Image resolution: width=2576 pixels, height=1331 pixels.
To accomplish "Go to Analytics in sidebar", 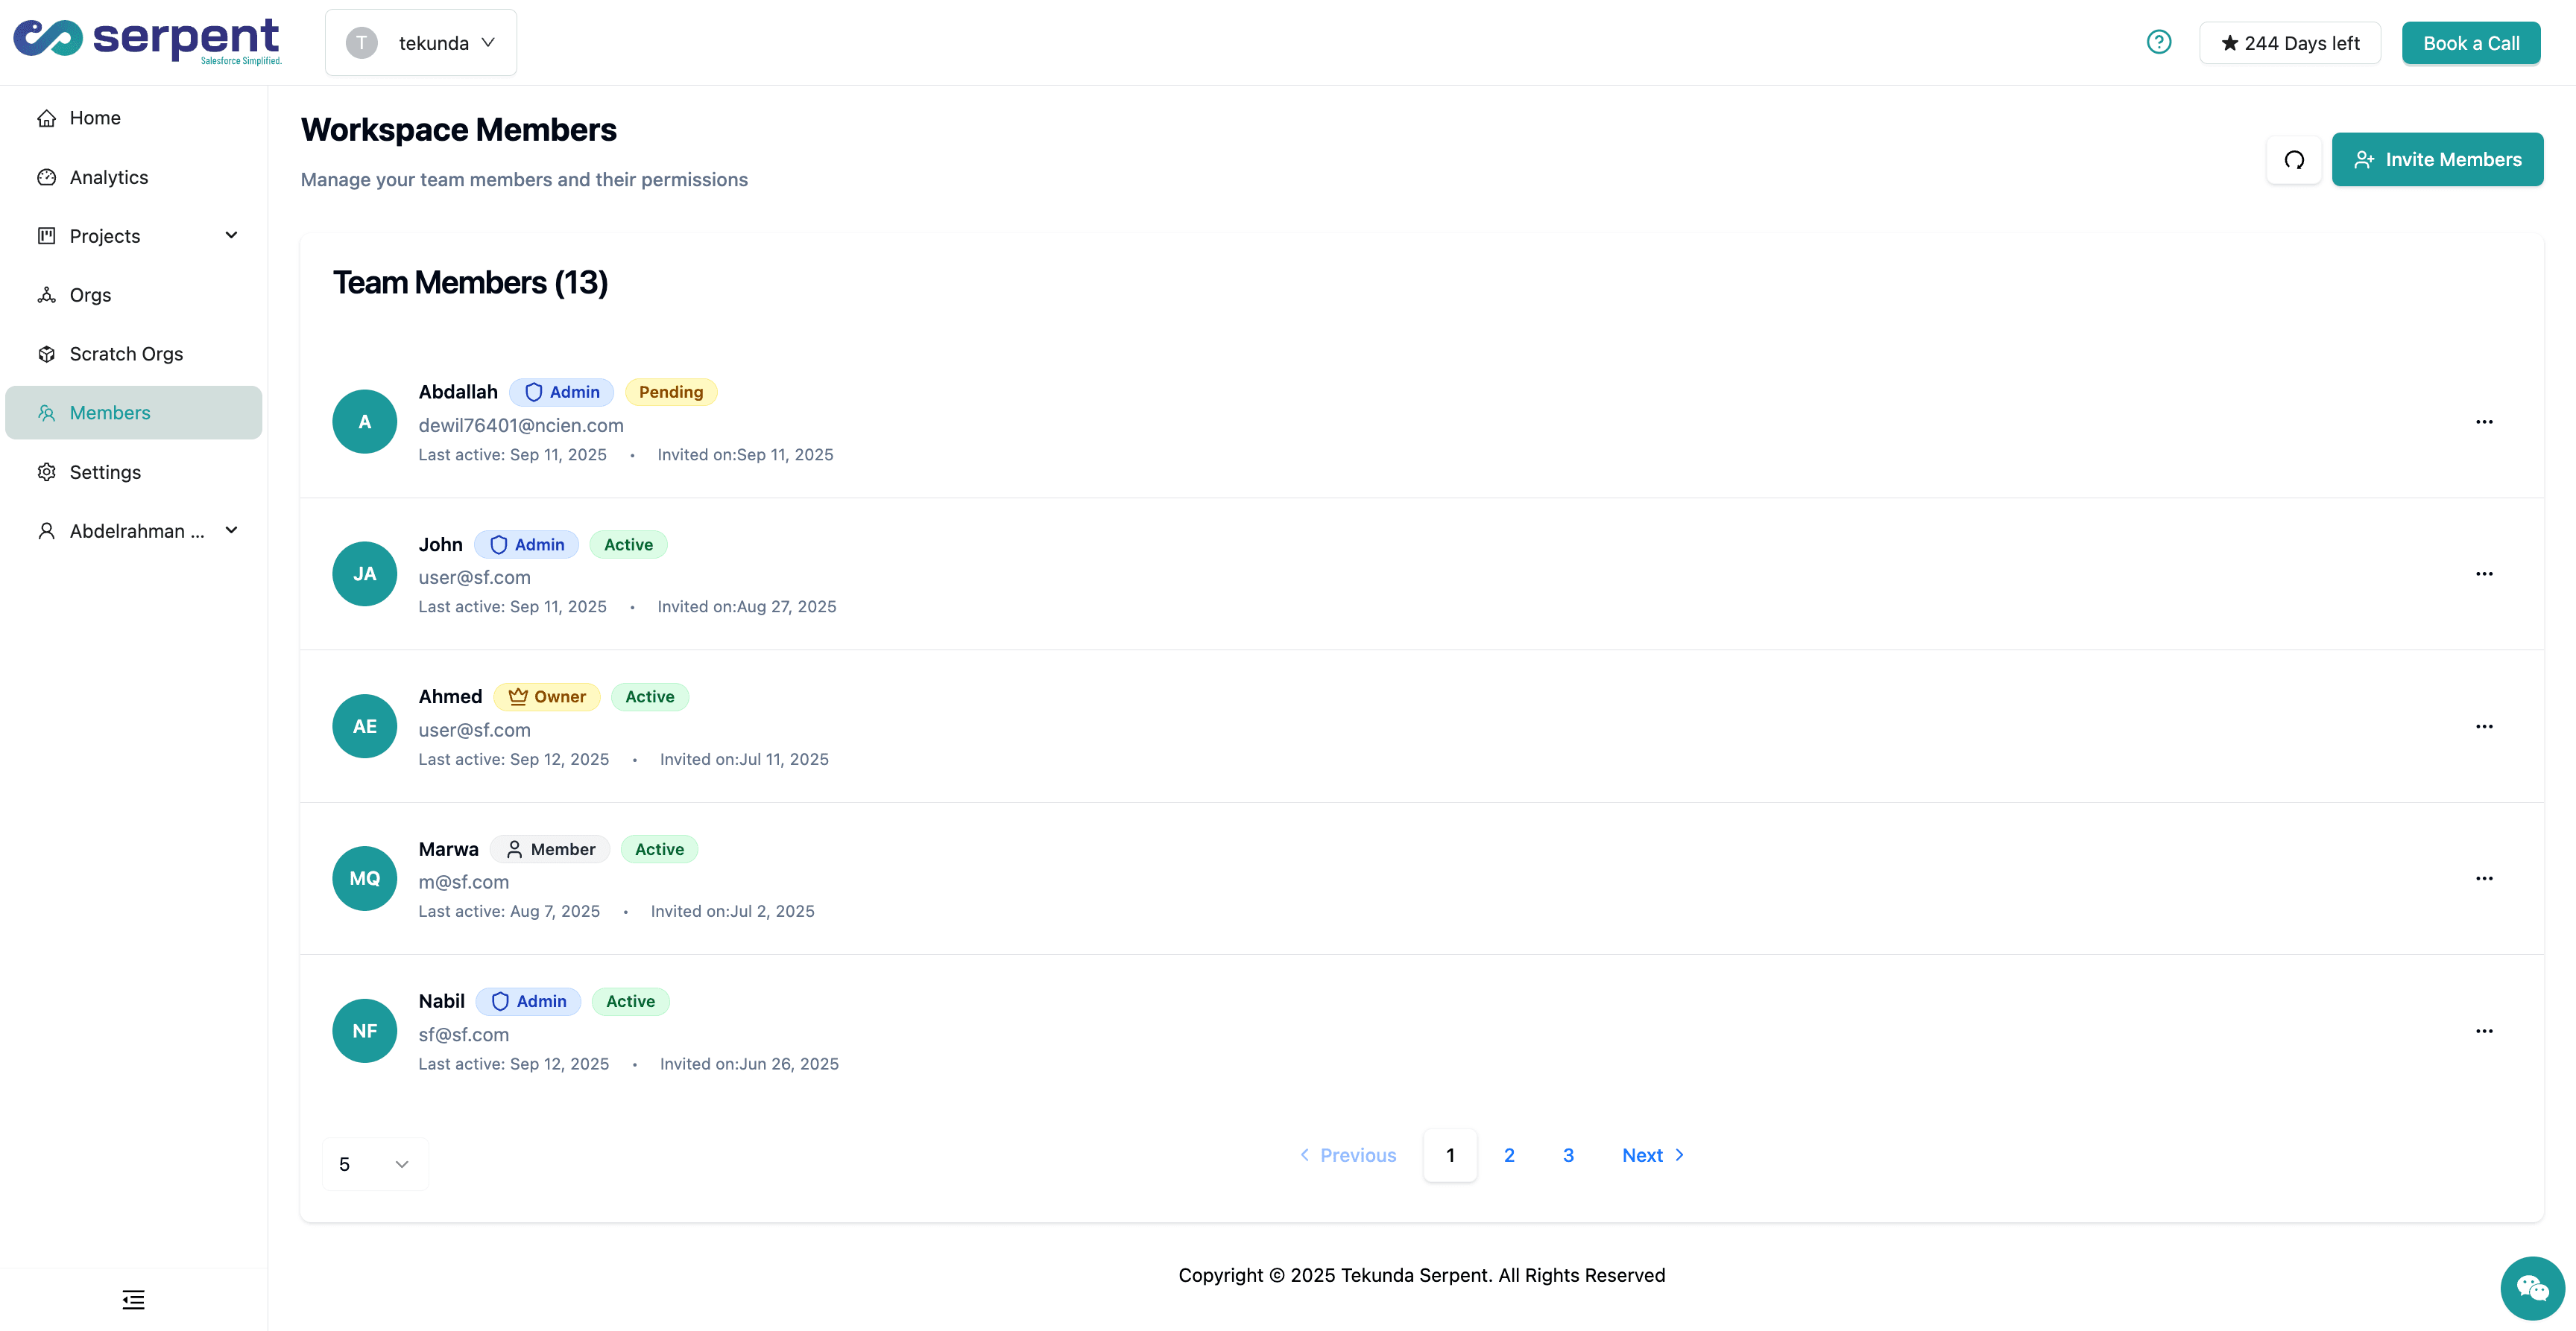I will (x=108, y=177).
